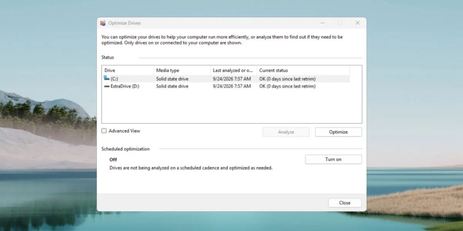Screen dimensions: 463x231
Task: Click Solid state drive in the (C:) row
Action: coord(172,79)
